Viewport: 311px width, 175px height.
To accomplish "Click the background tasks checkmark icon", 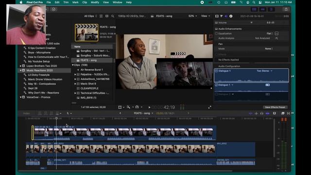I will coord(53,9).
